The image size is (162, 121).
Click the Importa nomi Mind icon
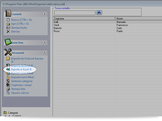click(8, 77)
